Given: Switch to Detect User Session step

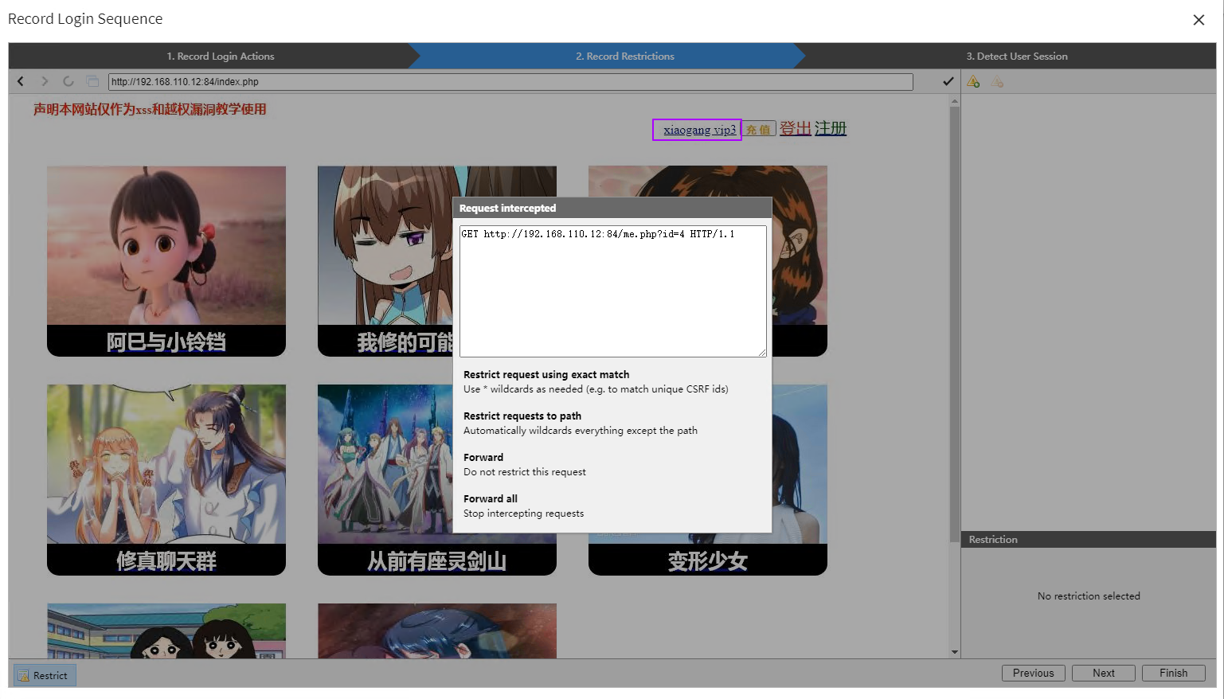Looking at the screenshot, I should pyautogui.click(x=1017, y=57).
